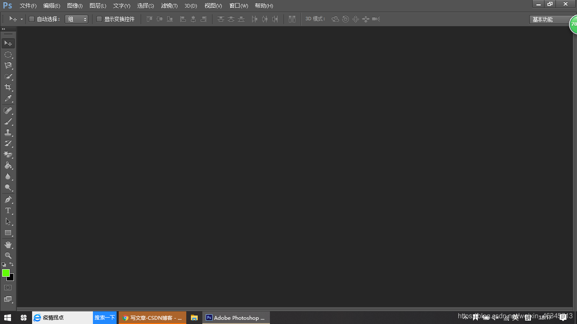Select the Move tool in the toolbox
This screenshot has width=577, height=324.
[8, 43]
